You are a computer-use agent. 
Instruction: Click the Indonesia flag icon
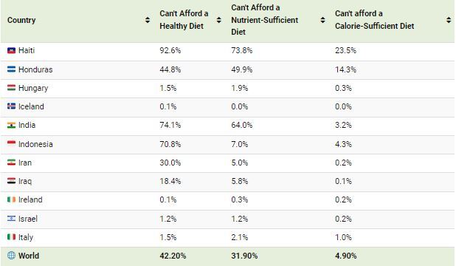point(11,143)
